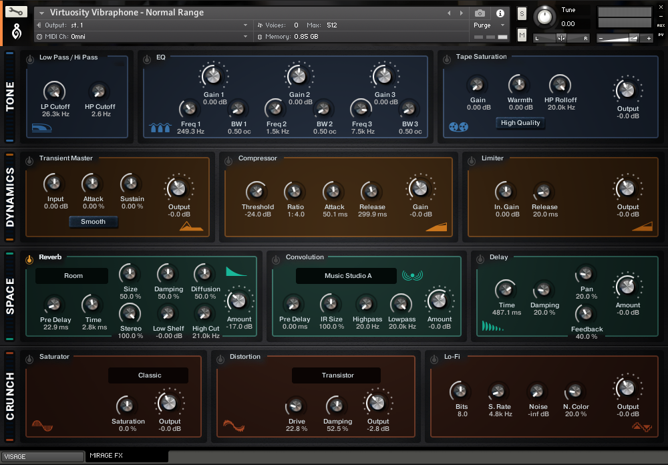
Task: Open the instrument name dropdown arrow
Action: pyautogui.click(x=41, y=13)
